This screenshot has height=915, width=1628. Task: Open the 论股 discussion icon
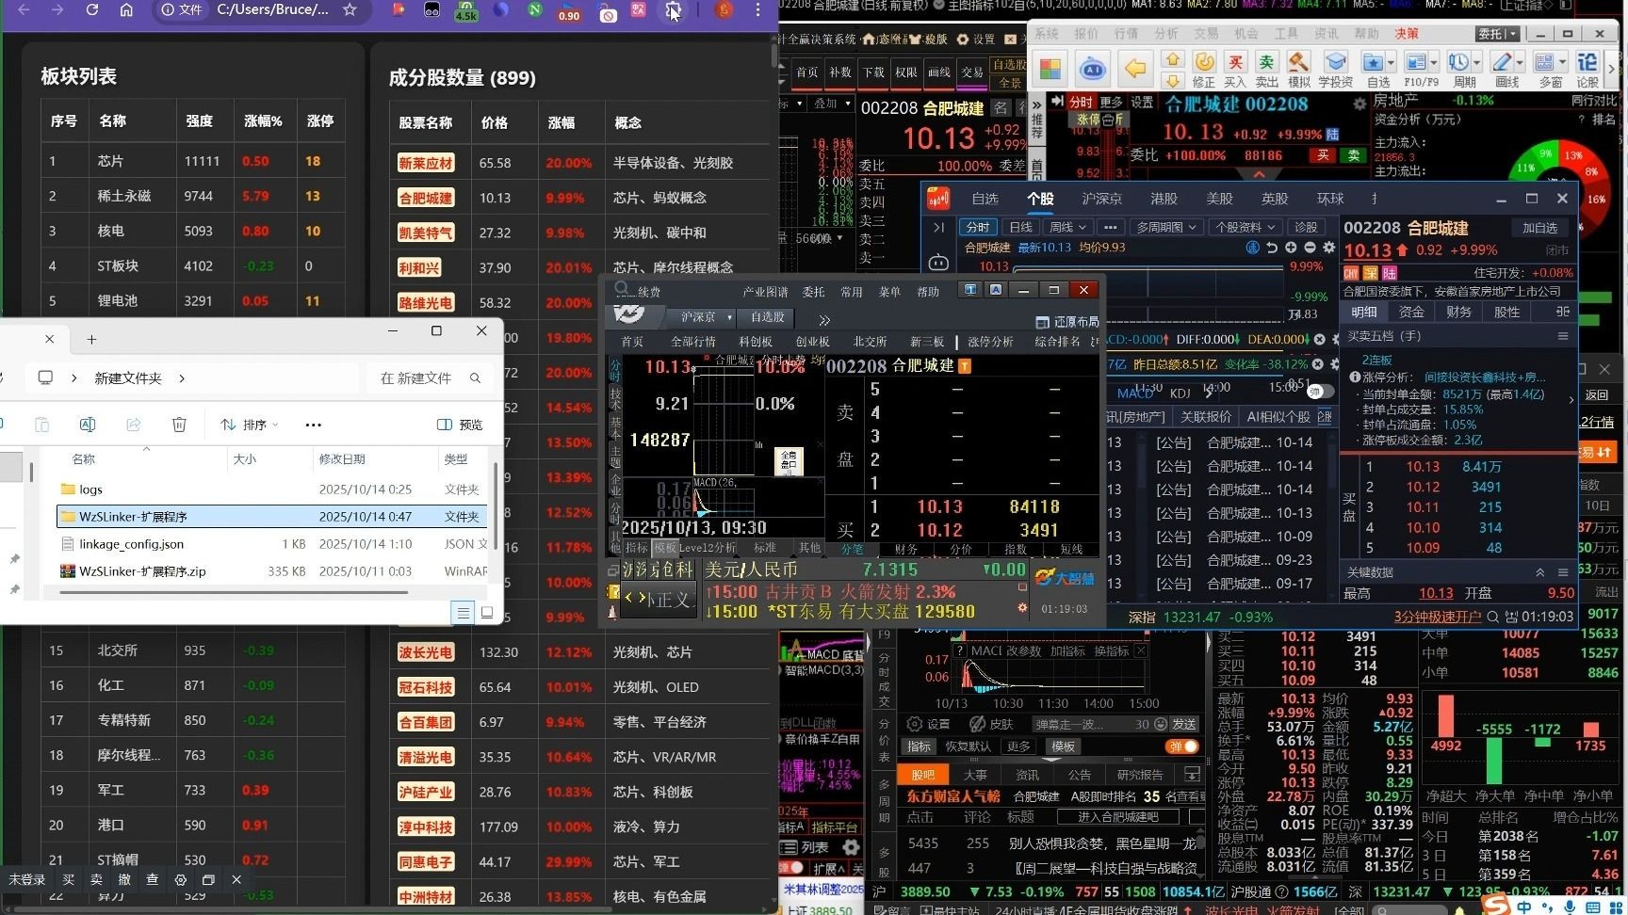(1587, 69)
